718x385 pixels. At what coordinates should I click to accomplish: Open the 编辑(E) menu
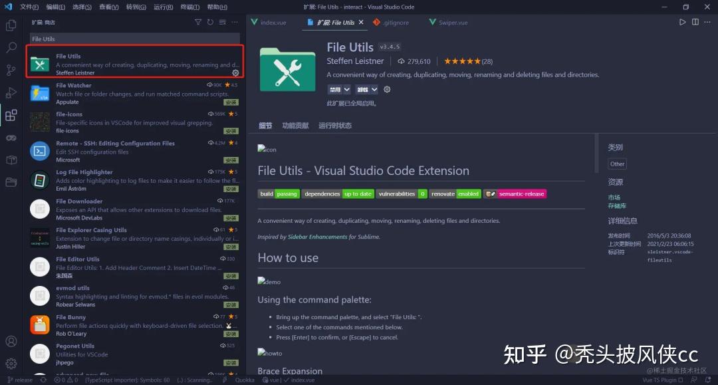[55, 7]
